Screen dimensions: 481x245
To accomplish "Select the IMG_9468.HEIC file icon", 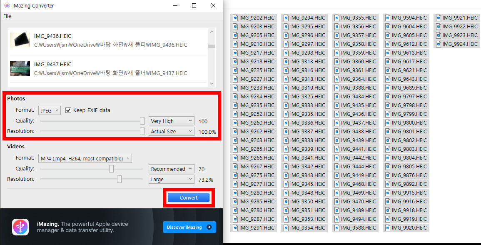I will [337, 184].
